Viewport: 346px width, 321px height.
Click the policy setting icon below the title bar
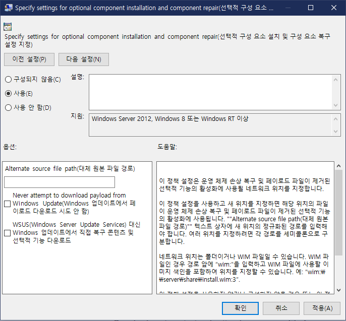click(8, 27)
